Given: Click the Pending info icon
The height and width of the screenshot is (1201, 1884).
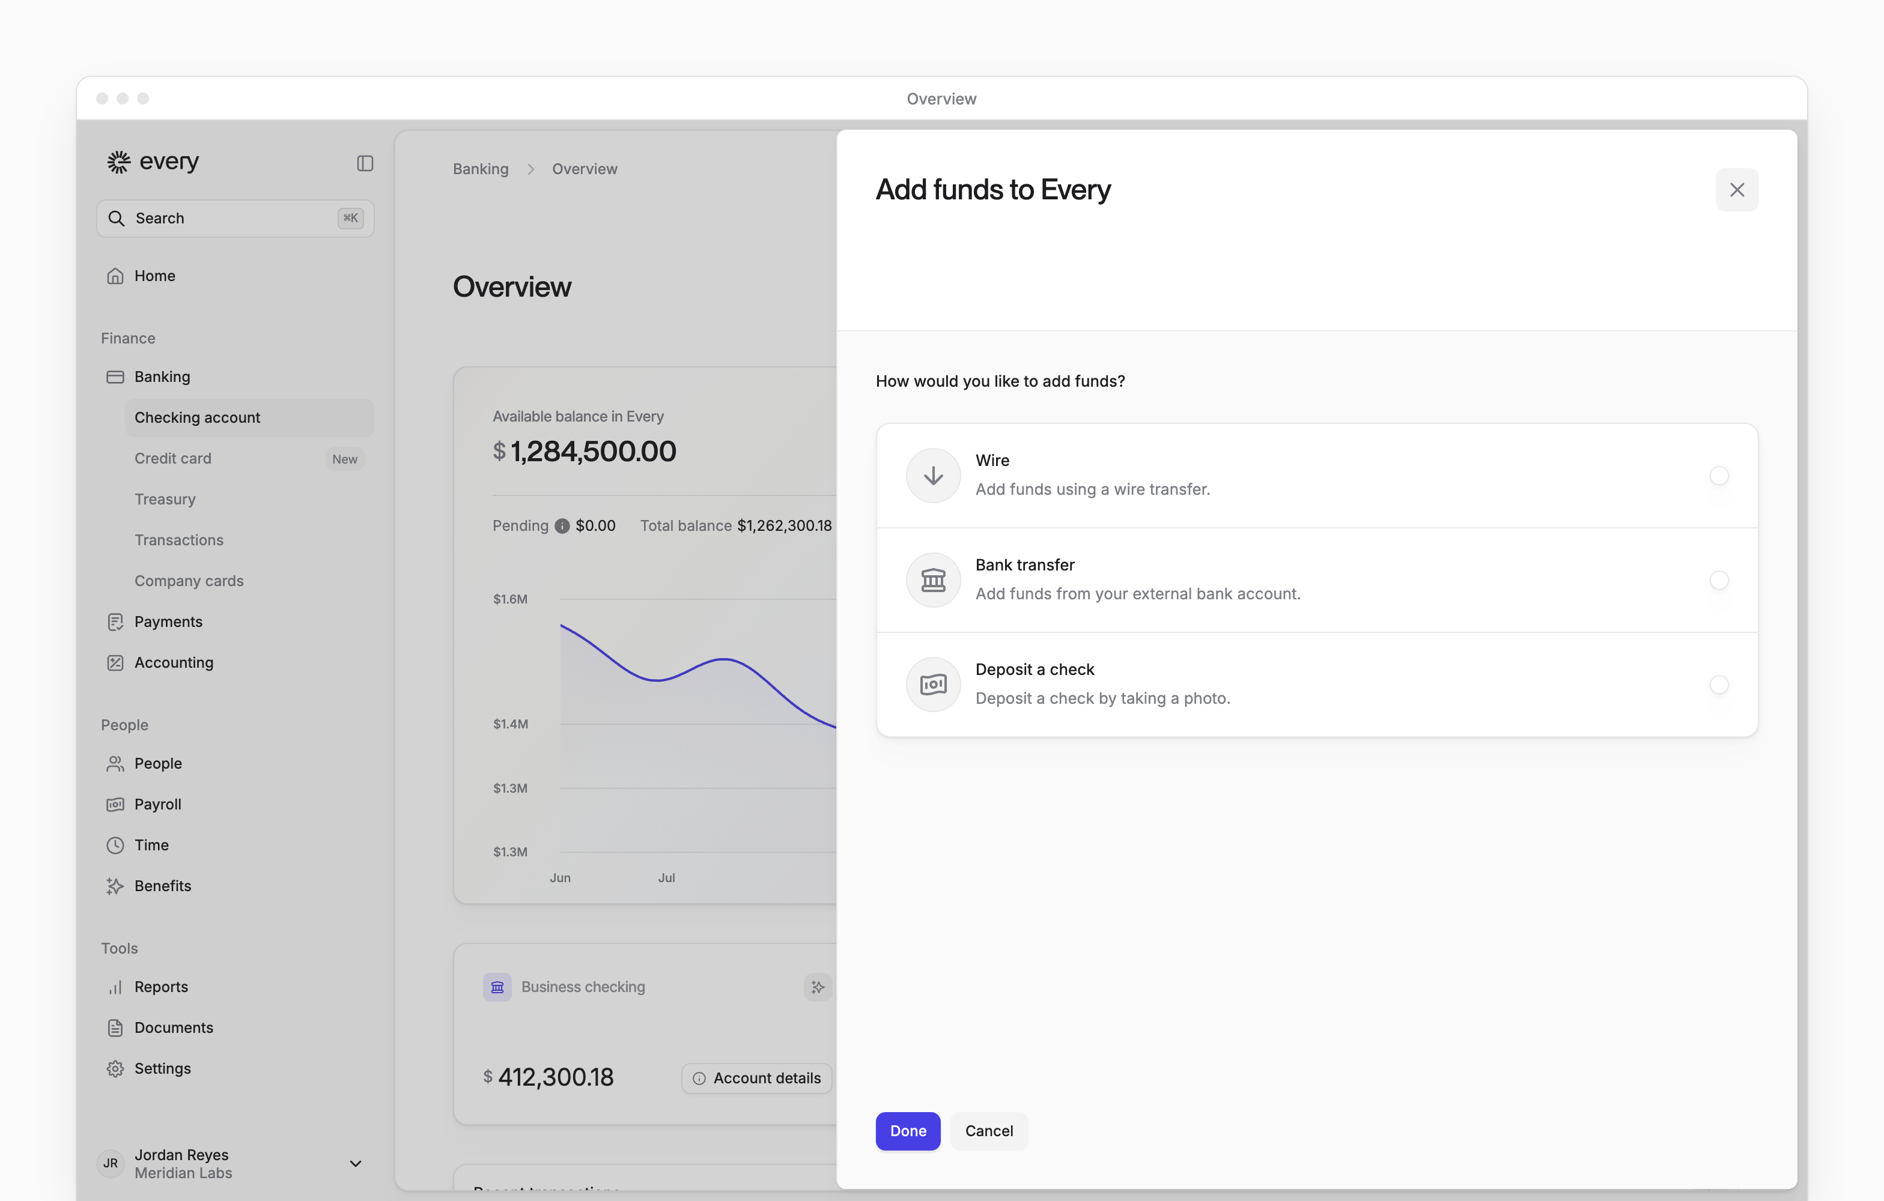Looking at the screenshot, I should tap(562, 526).
